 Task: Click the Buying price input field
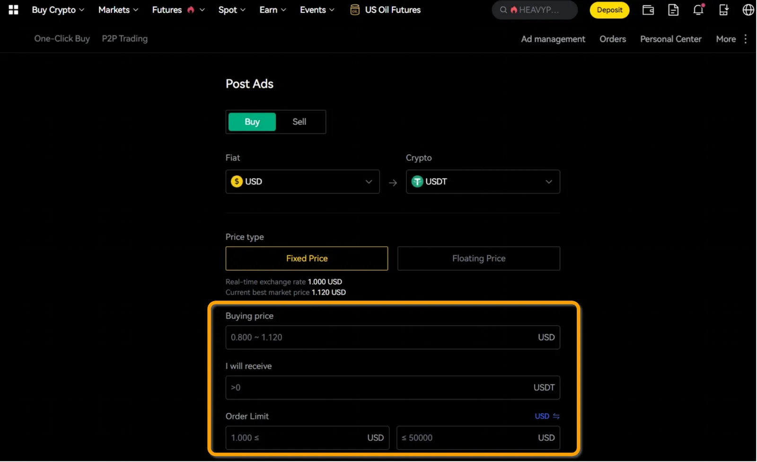pyautogui.click(x=378, y=338)
